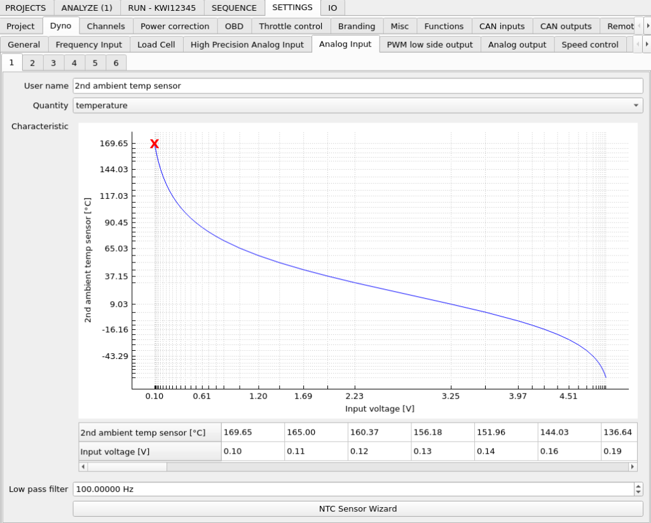Viewport: 651px width, 523px height.
Task: Open the Throttle control tab
Action: [291, 27]
